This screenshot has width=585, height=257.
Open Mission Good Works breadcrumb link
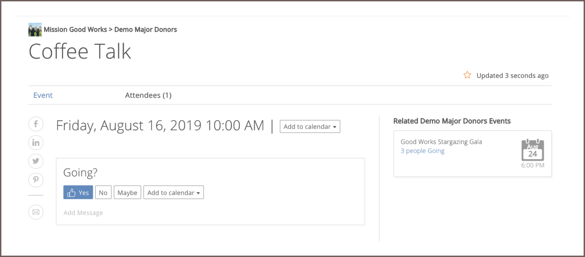(75, 30)
